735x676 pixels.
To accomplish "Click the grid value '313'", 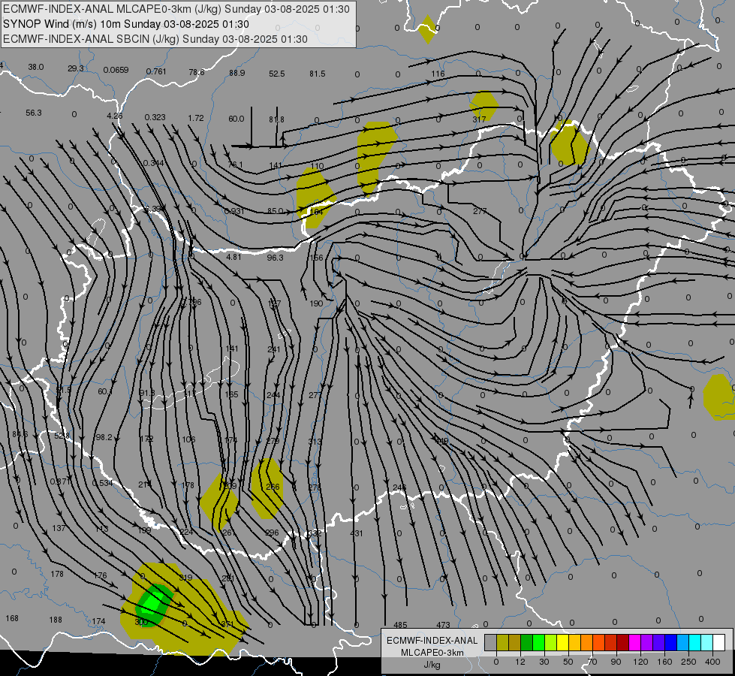I will point(315,442).
